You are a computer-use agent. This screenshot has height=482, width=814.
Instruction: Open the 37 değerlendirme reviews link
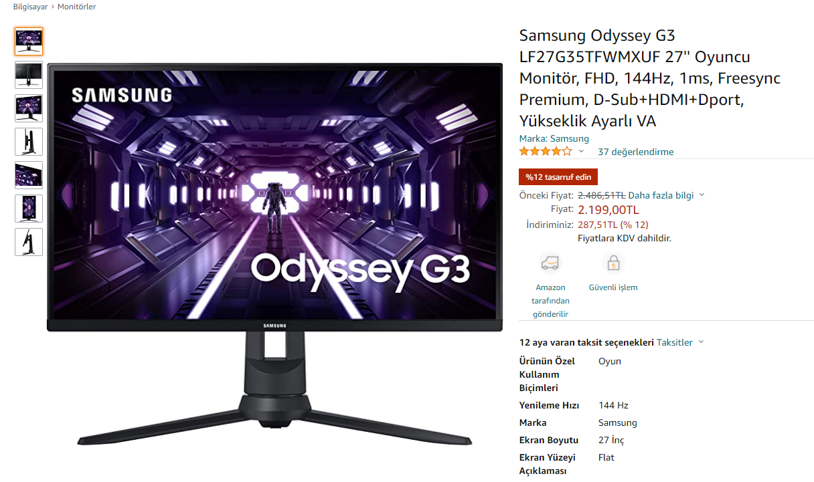tap(636, 152)
